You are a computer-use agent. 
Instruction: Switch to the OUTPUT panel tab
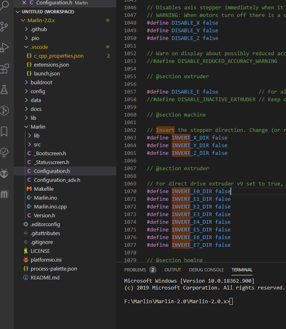[x=173, y=270]
